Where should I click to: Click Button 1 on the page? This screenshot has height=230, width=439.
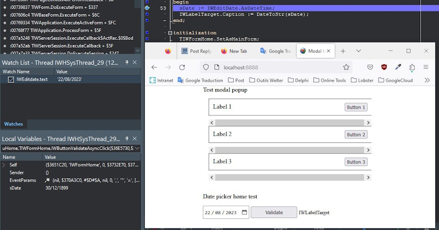pos(356,107)
